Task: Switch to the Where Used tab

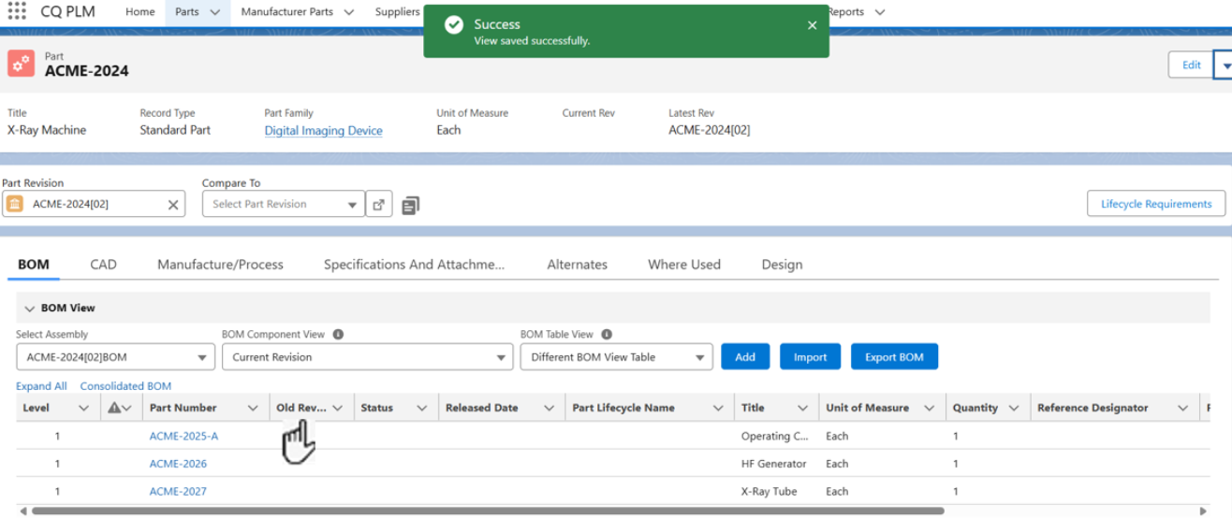Action: 683,265
